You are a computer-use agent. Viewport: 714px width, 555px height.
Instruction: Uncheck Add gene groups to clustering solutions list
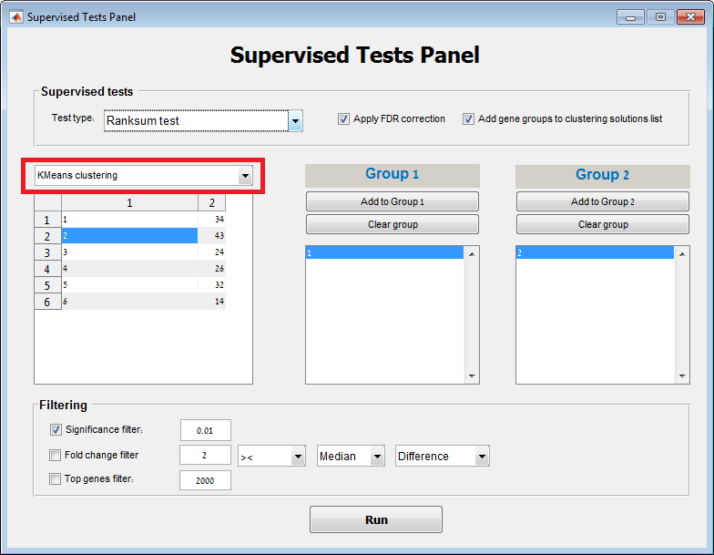coord(468,118)
